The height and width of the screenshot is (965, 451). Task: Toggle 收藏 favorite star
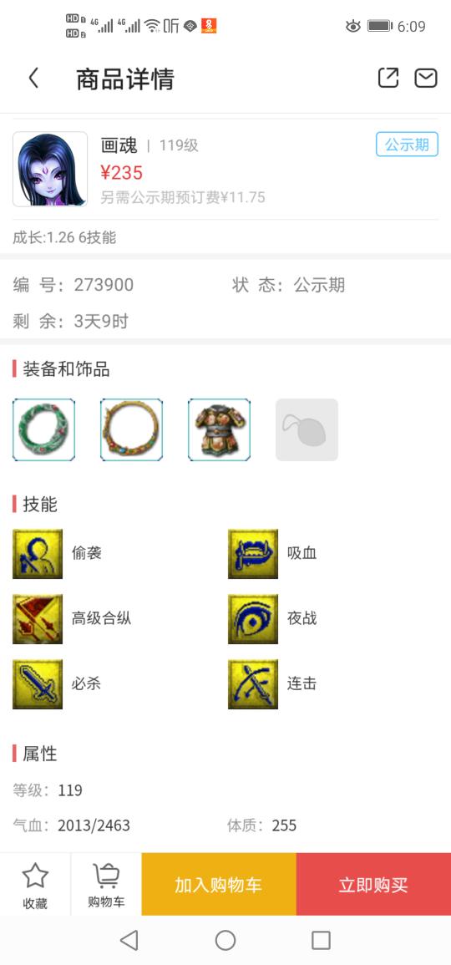[x=35, y=885]
